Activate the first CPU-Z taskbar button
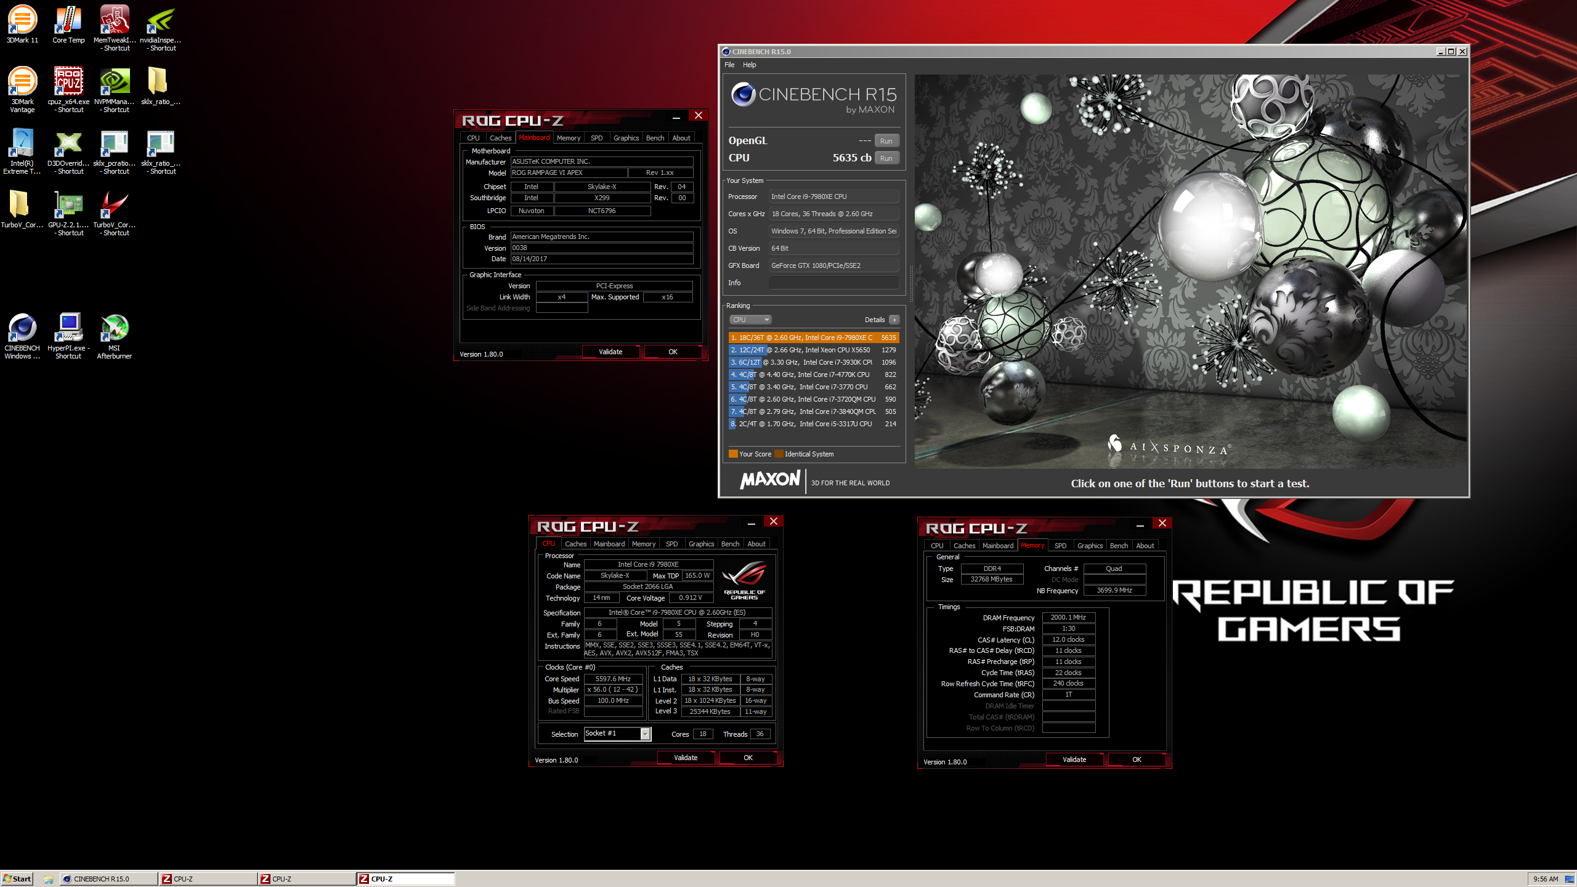This screenshot has width=1577, height=887. 208,879
